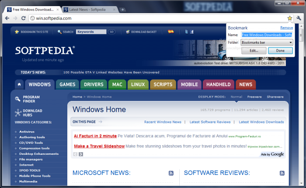Open the Compression tools category
The height and width of the screenshot is (188, 306).
tap(35, 148)
